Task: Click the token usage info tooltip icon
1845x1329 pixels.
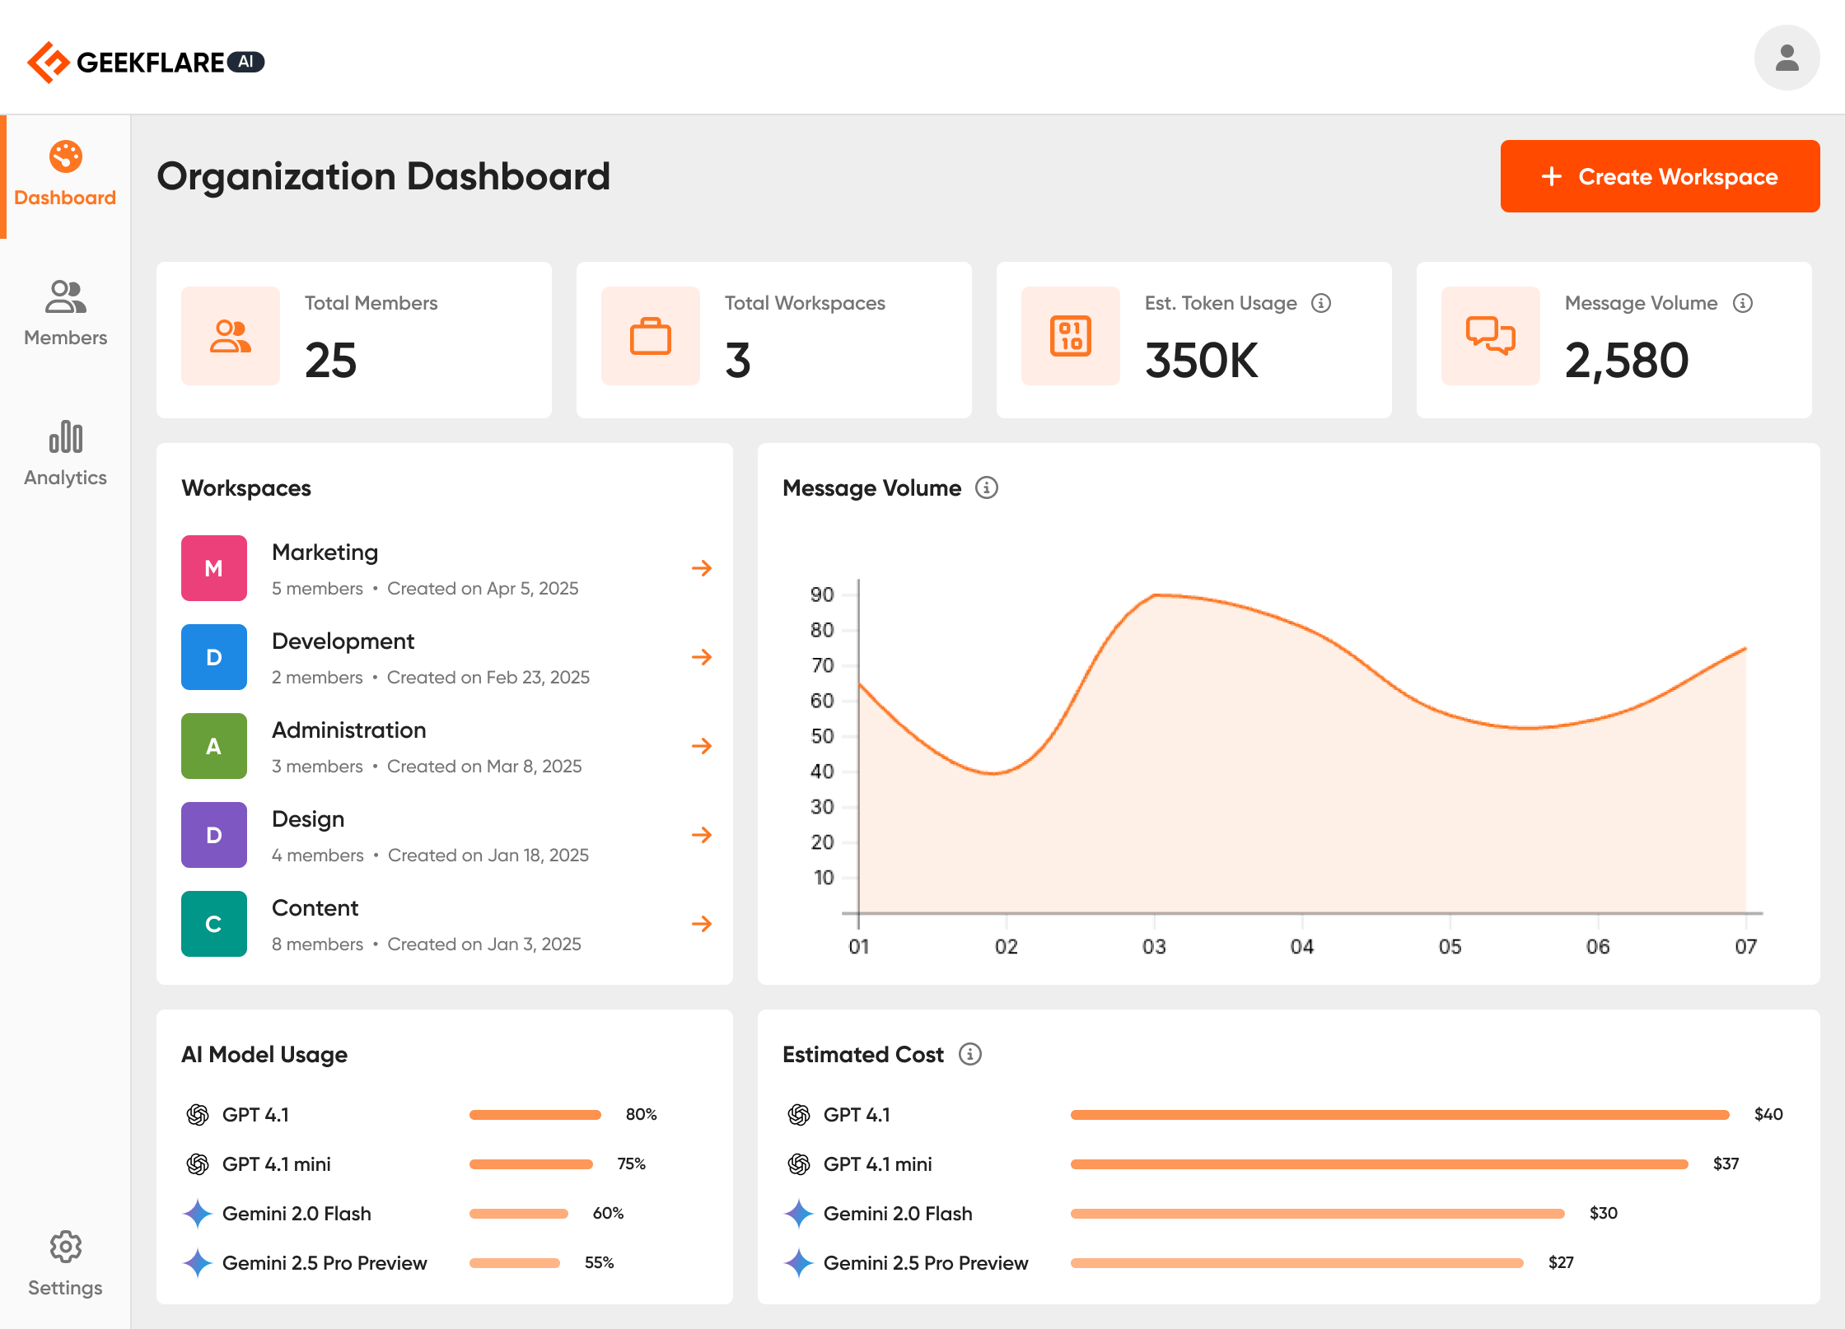Action: click(x=1323, y=303)
